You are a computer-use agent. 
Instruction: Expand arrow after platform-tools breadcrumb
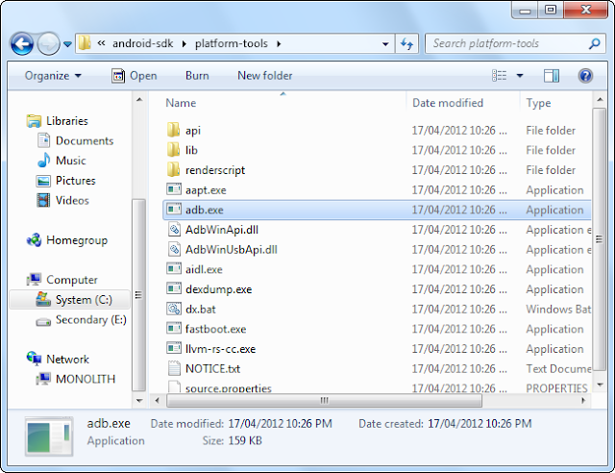(279, 43)
